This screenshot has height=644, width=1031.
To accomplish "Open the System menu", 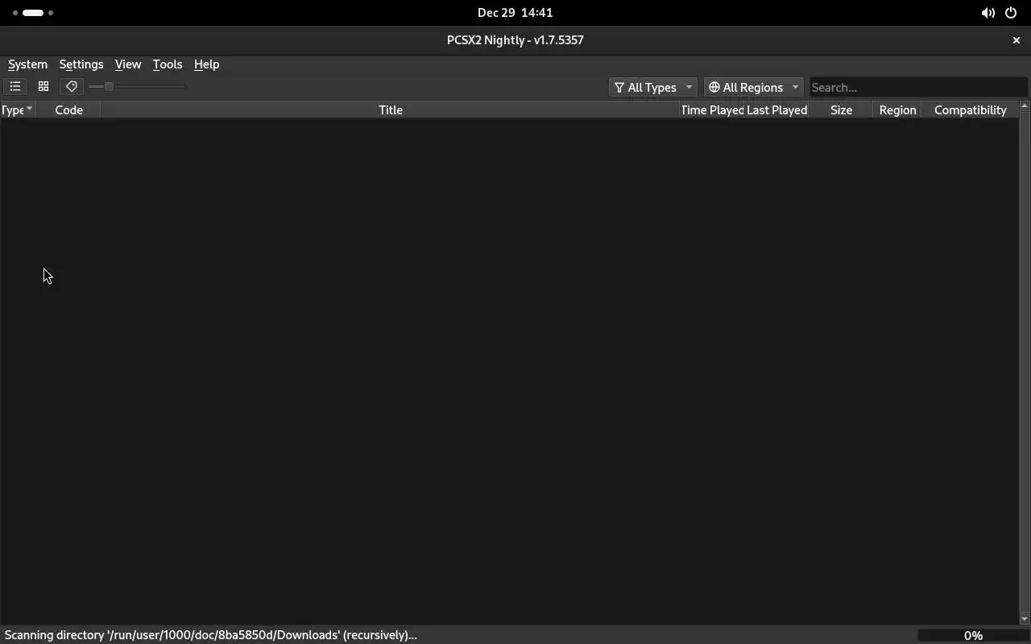I will 27,64.
